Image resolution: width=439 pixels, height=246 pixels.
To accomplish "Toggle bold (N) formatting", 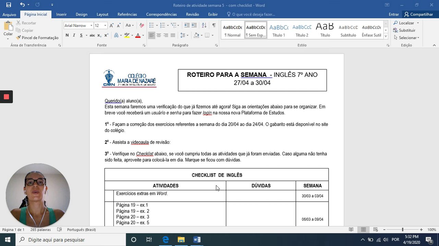I will tap(67, 35).
